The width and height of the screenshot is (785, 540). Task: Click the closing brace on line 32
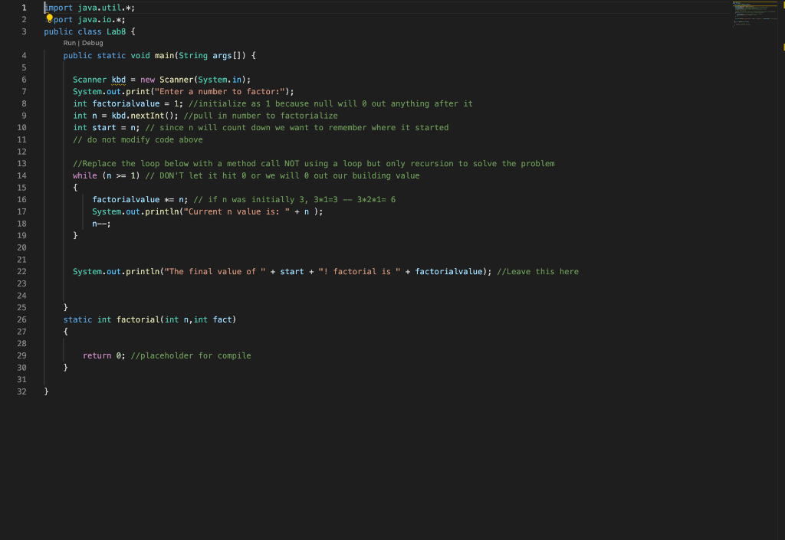(46, 391)
